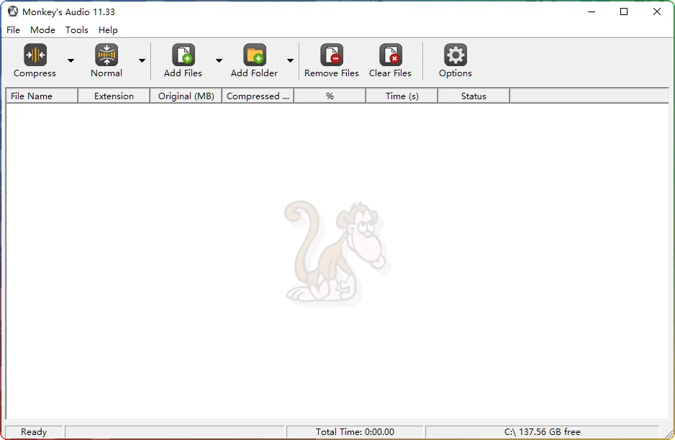Sort by the Original (MB) column header

186,96
